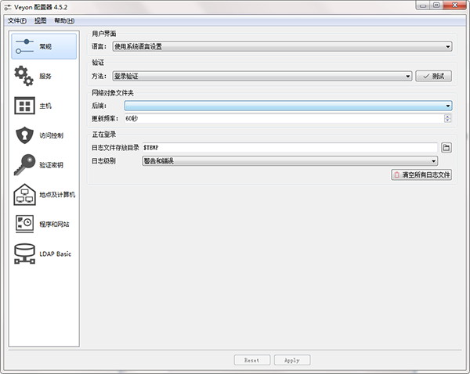Open the 日志级别 log level dropdown
Image resolution: width=470 pixels, height=374 pixels.
pyautogui.click(x=289, y=161)
